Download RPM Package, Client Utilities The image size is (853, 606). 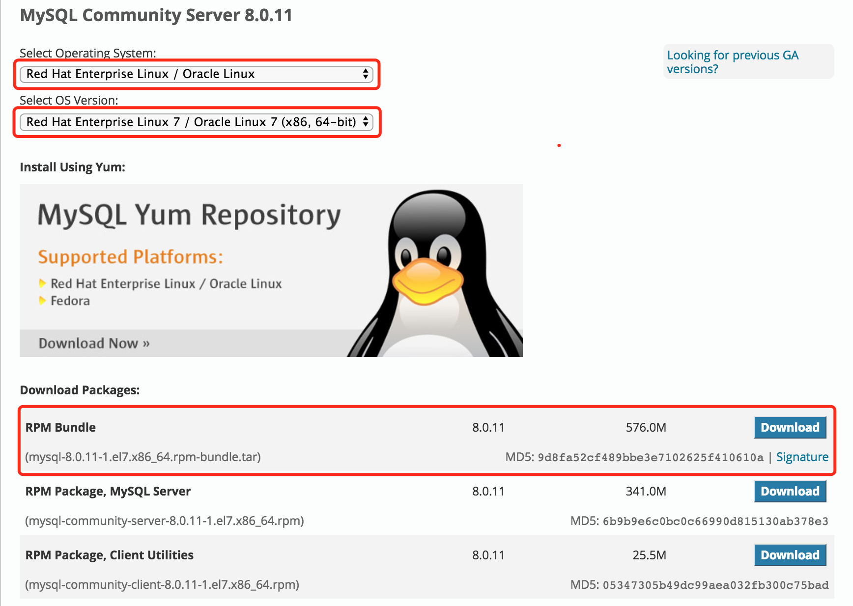pos(790,555)
